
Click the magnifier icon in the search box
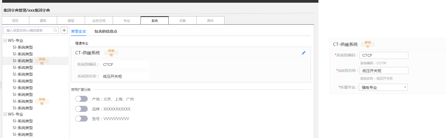tap(55, 30)
